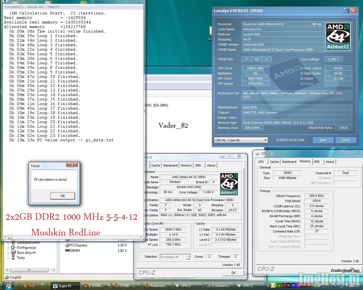
Task: Expand the Testy tree node
Action: [8, 258]
